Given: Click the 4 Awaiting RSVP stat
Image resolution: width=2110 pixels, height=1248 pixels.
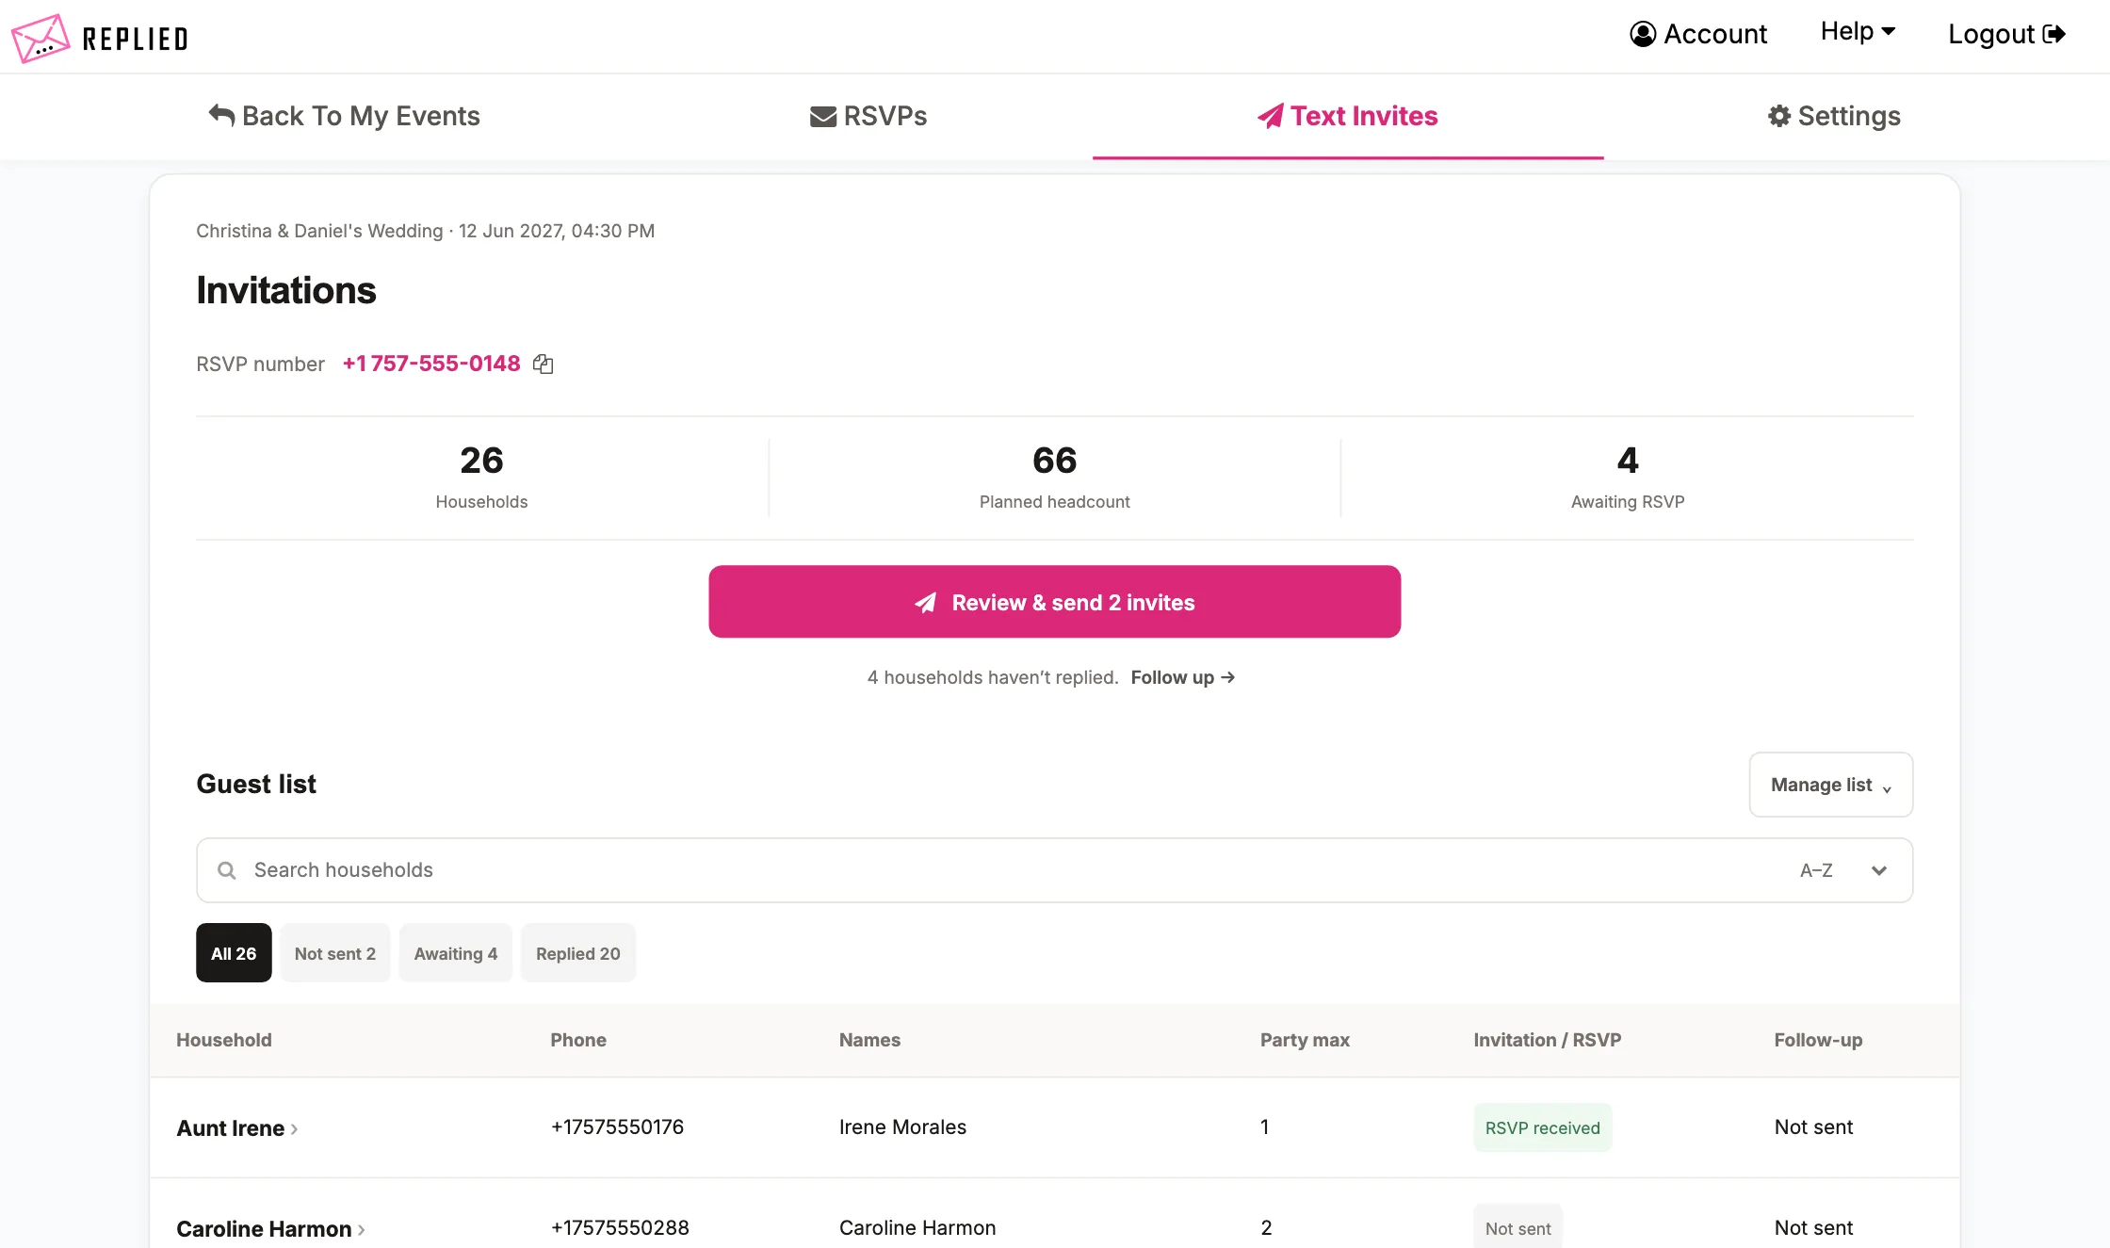Looking at the screenshot, I should click(x=1628, y=478).
